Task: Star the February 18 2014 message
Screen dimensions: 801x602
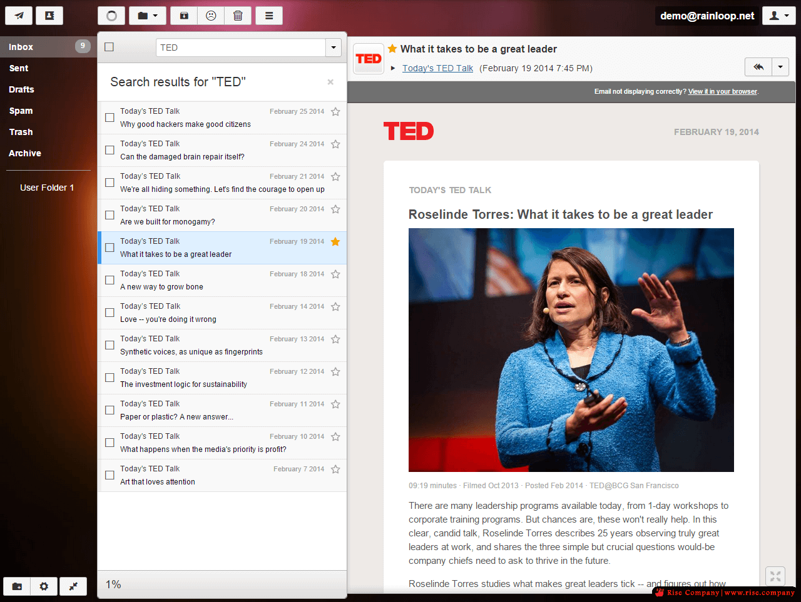Action: click(x=335, y=274)
